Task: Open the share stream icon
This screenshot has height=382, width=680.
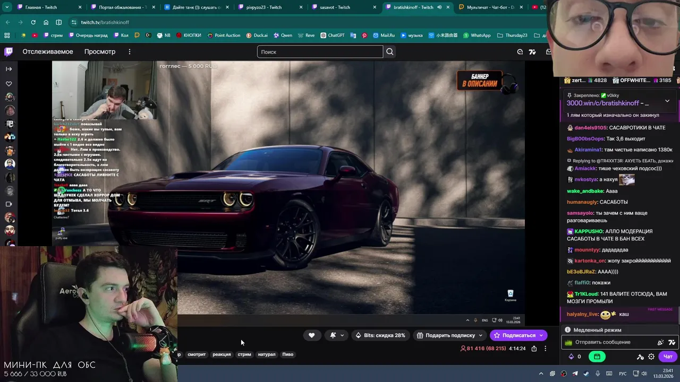Action: point(534,349)
